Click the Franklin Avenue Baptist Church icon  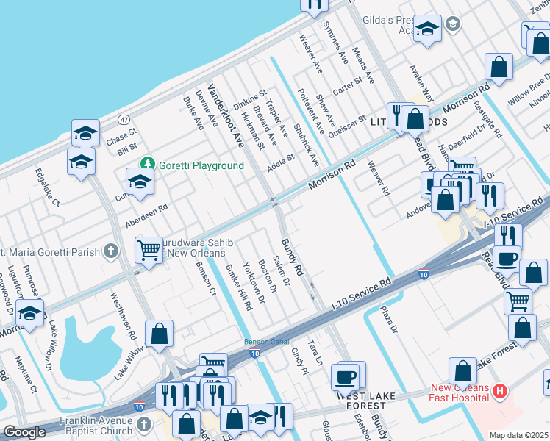click(146, 423)
